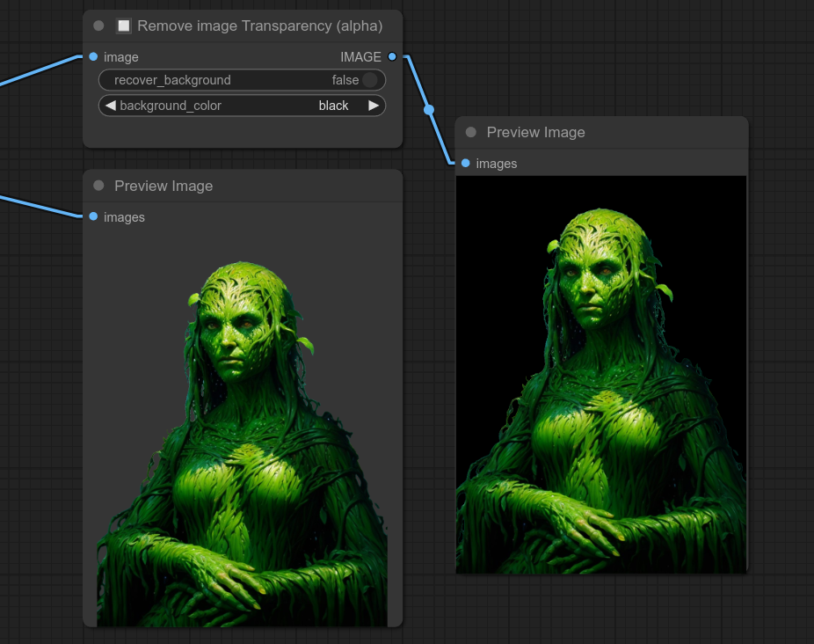
Task: Click the 'image' input port dot
Action: pos(93,56)
